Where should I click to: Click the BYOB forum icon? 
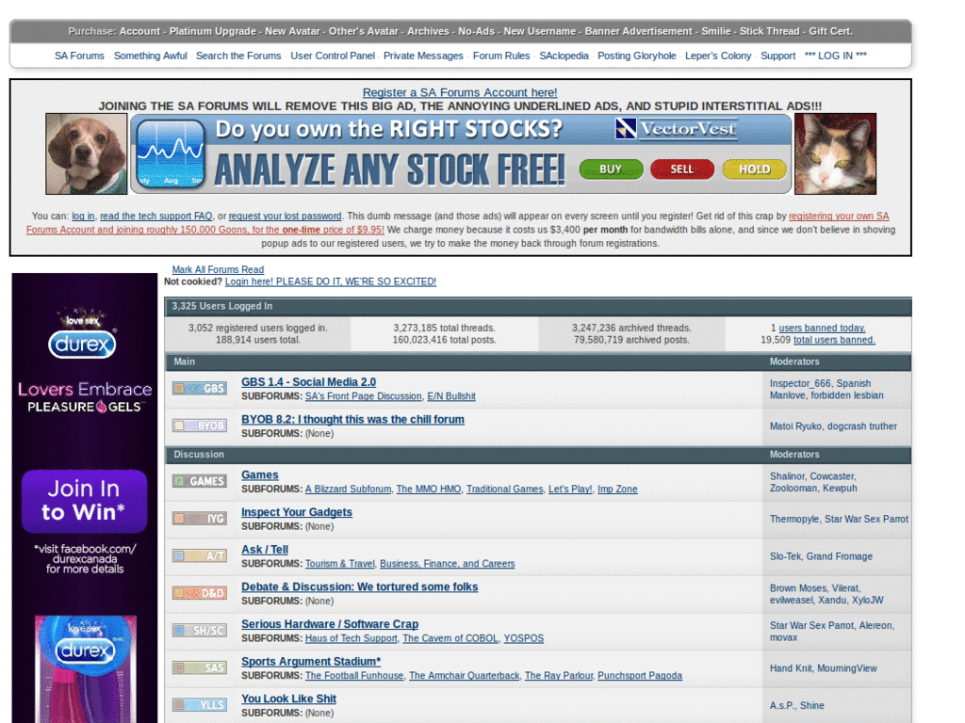click(200, 426)
